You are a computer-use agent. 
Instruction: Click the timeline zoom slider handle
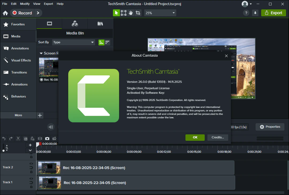3,150
